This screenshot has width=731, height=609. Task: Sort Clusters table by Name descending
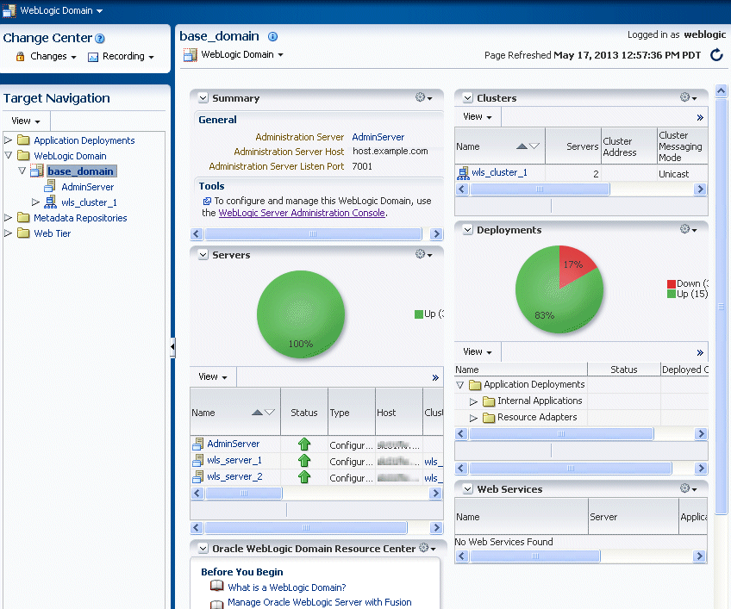pyautogui.click(x=534, y=146)
